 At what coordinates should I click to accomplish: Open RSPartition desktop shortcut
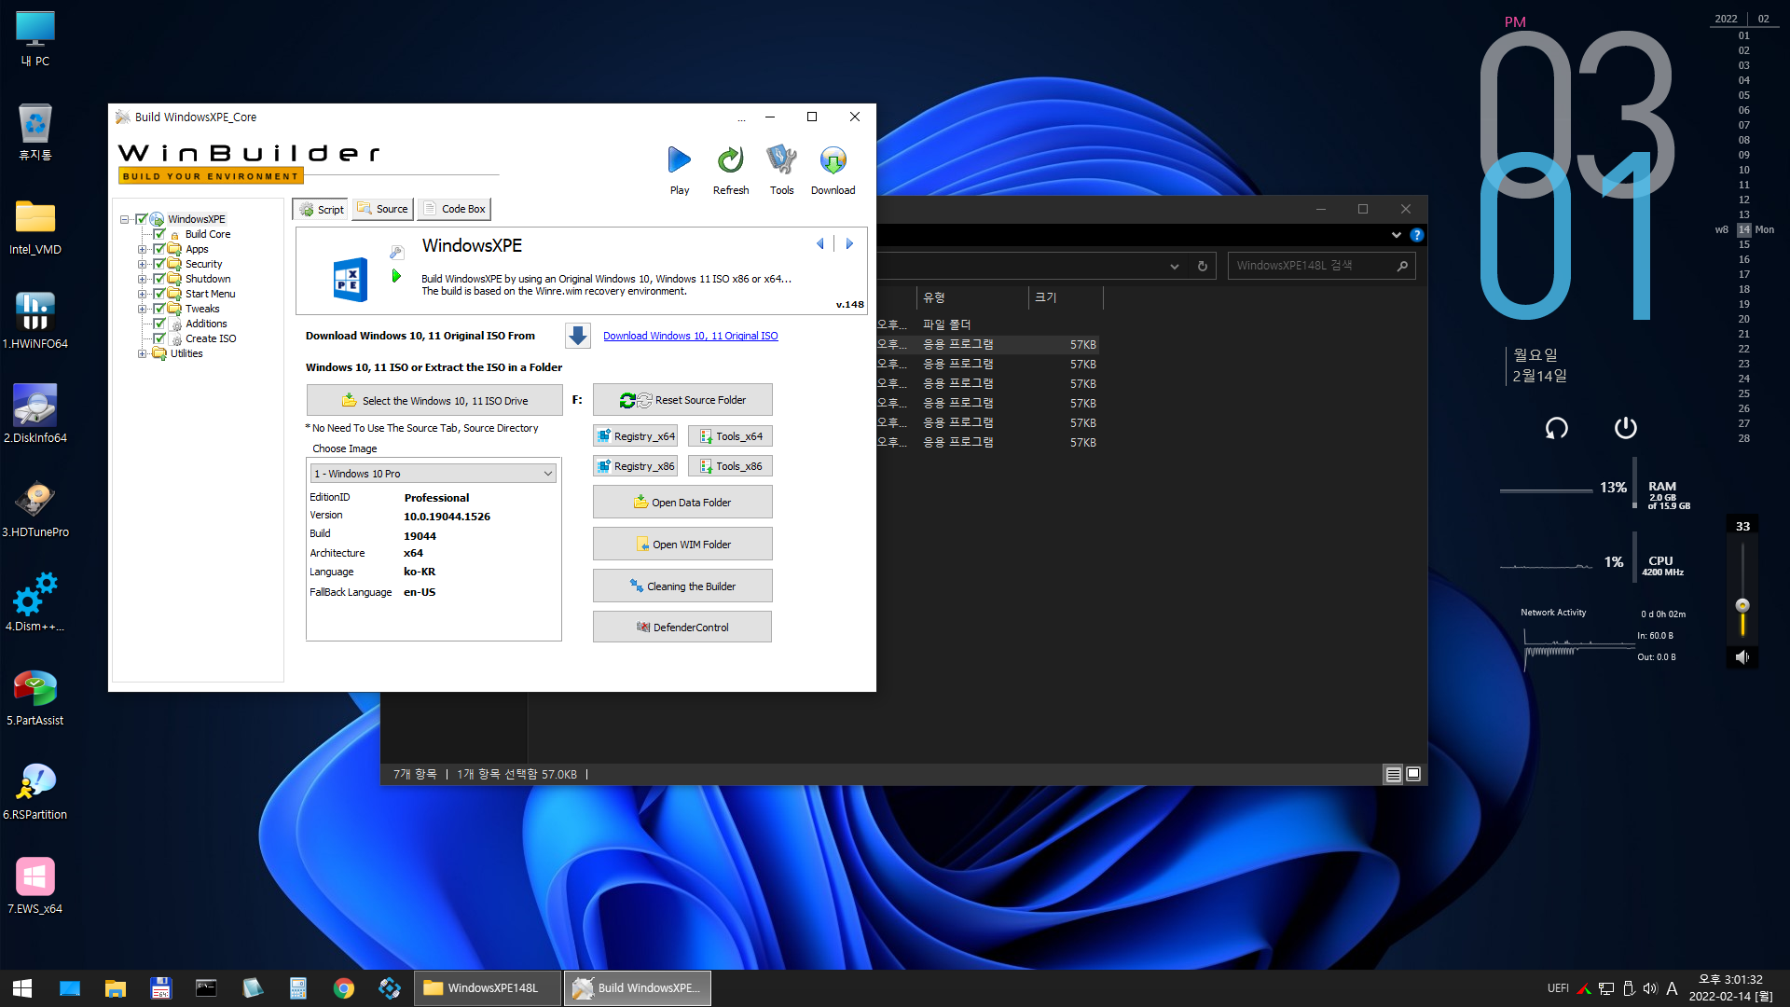[x=35, y=793]
